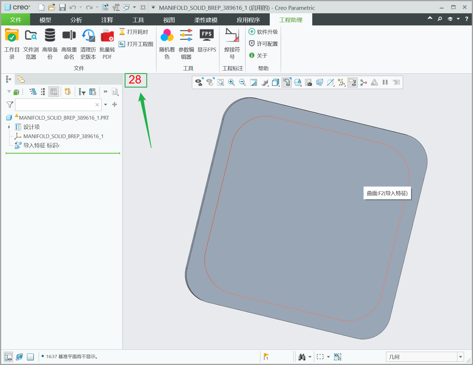This screenshot has width=473, height=365.
Task: Switch to the 模型 ribbon tab
Action: point(45,20)
